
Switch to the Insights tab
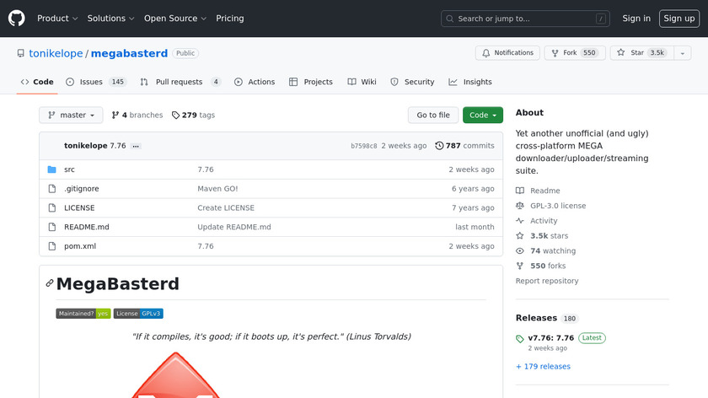(x=470, y=82)
